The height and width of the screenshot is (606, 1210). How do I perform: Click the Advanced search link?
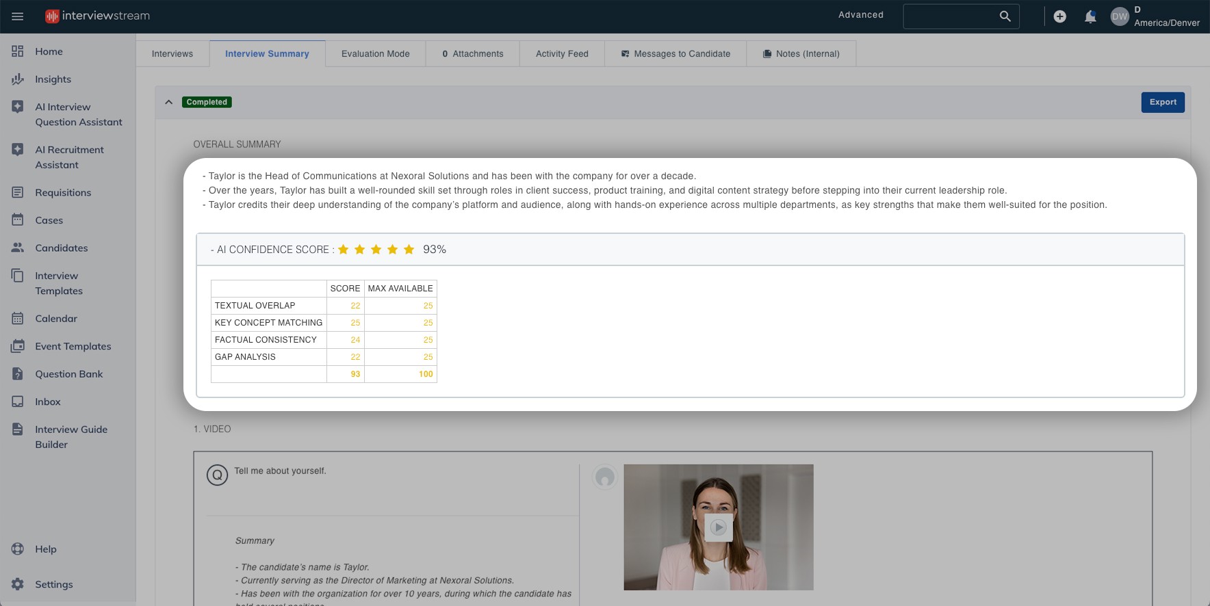tap(861, 15)
